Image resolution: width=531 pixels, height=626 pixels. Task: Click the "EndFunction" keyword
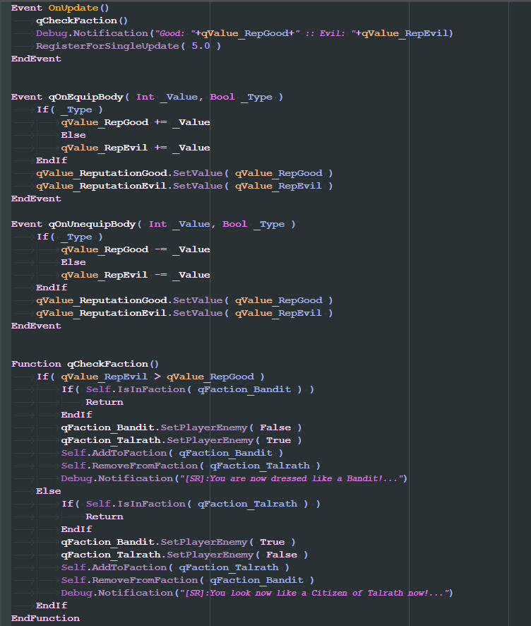click(x=45, y=618)
